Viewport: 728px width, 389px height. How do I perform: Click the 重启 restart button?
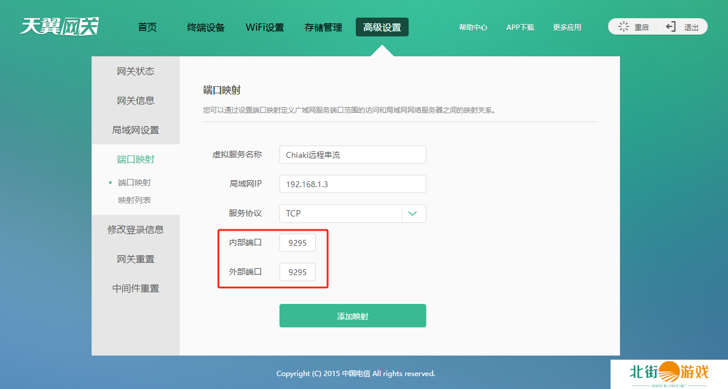pos(633,27)
